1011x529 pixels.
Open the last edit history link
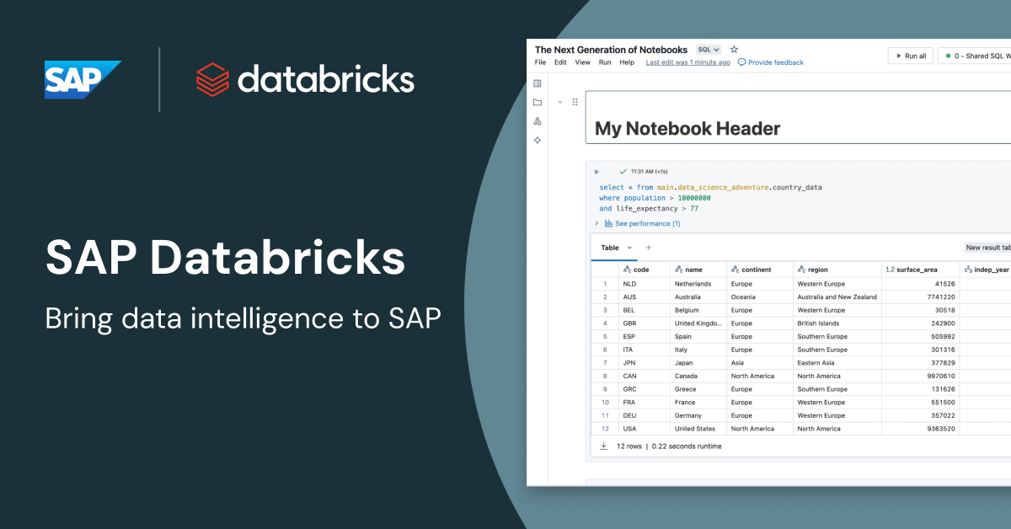pos(687,62)
